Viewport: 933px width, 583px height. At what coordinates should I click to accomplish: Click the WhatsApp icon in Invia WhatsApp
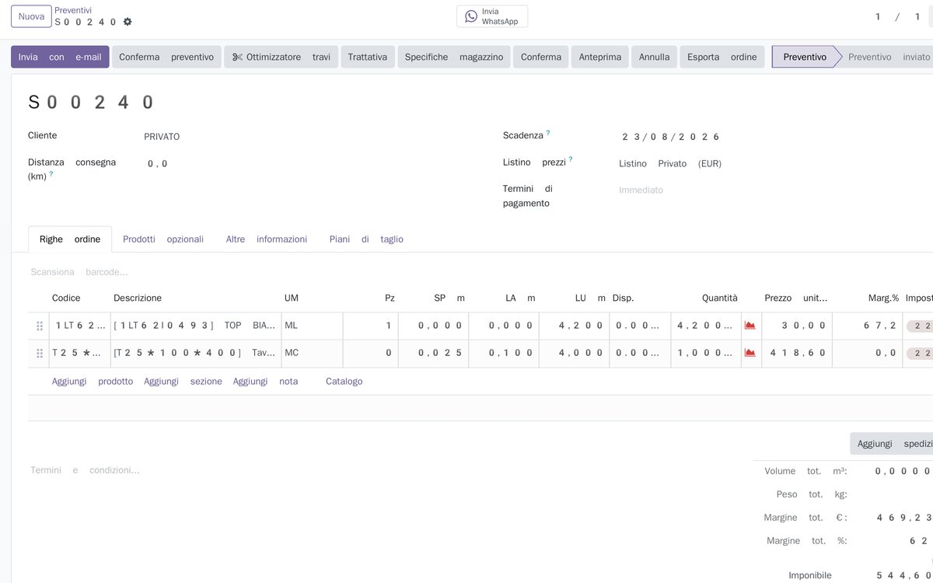471,16
